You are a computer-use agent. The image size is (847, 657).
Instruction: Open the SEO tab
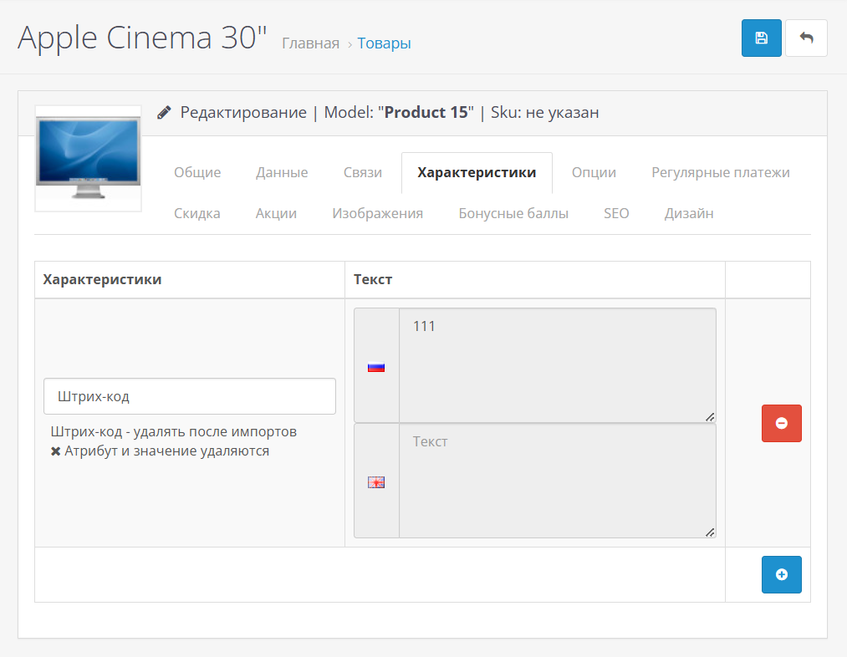(616, 213)
